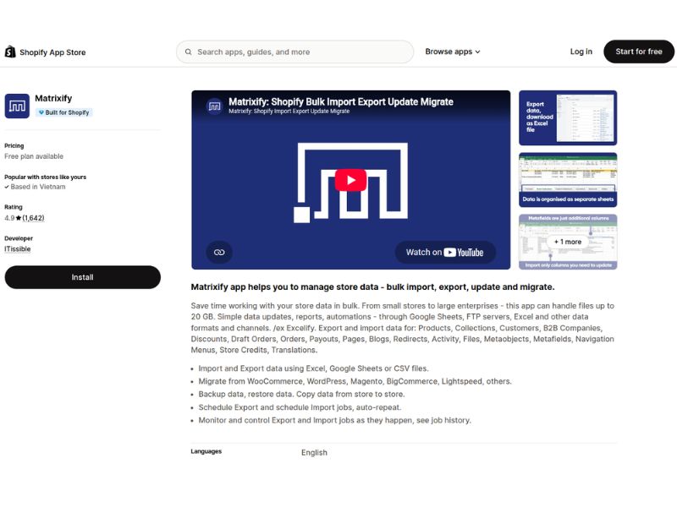Click the Built for Shopify badge
The image size is (677, 507).
pos(64,112)
